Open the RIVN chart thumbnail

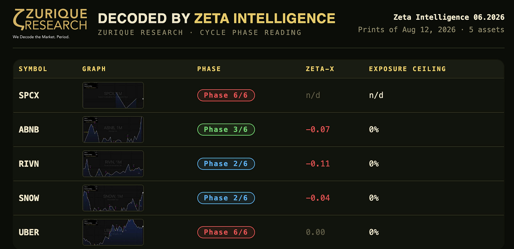click(113, 164)
